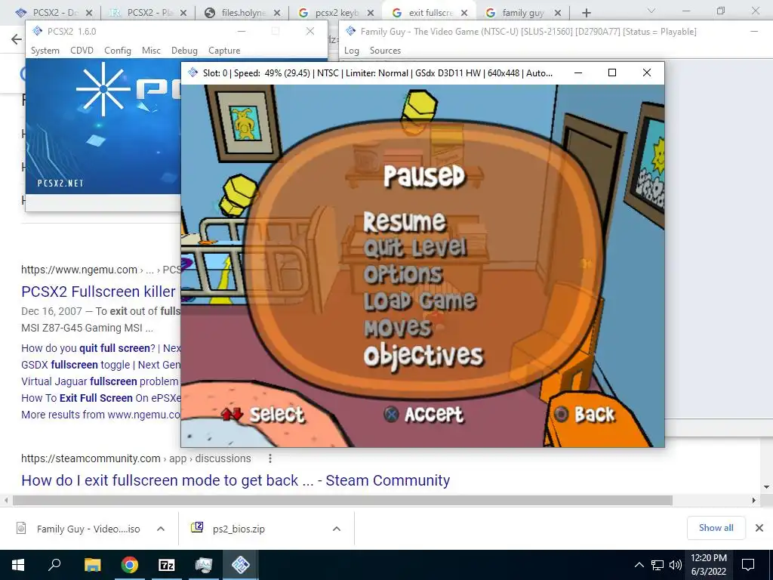Open the Config menu in PCSX2

pyautogui.click(x=117, y=51)
